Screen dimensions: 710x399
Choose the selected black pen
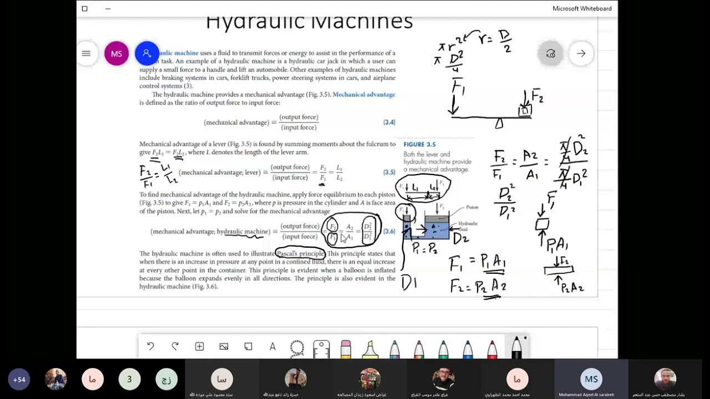[516, 347]
